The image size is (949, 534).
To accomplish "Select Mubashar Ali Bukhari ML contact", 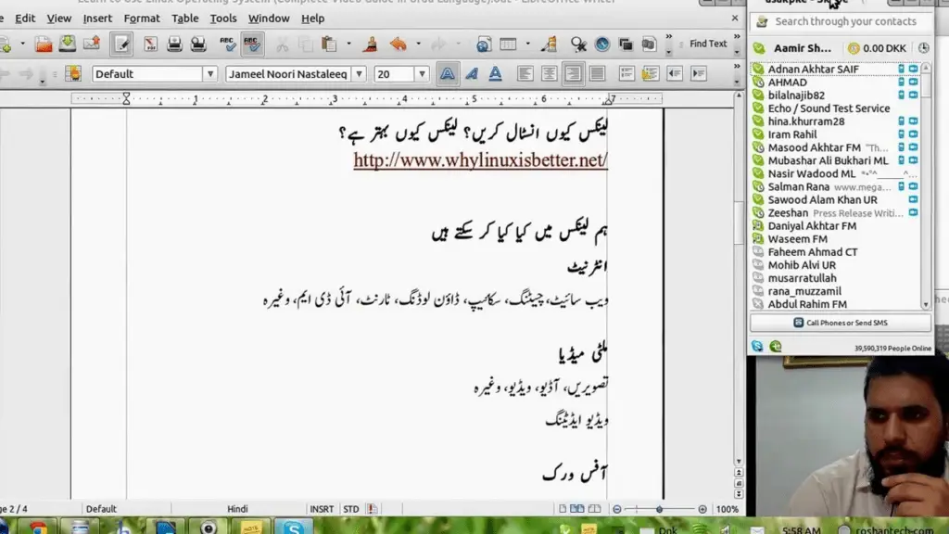I will [835, 160].
